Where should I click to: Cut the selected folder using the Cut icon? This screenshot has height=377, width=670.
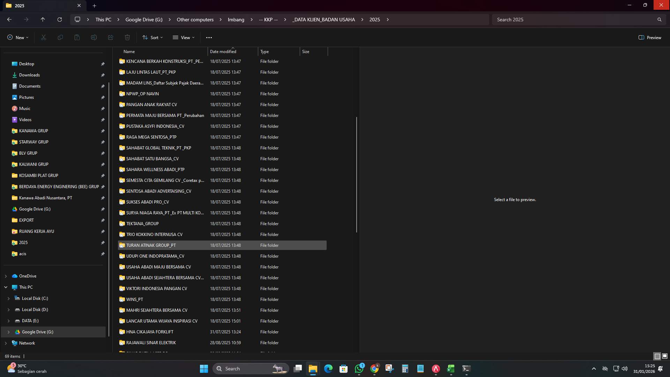[x=43, y=37]
